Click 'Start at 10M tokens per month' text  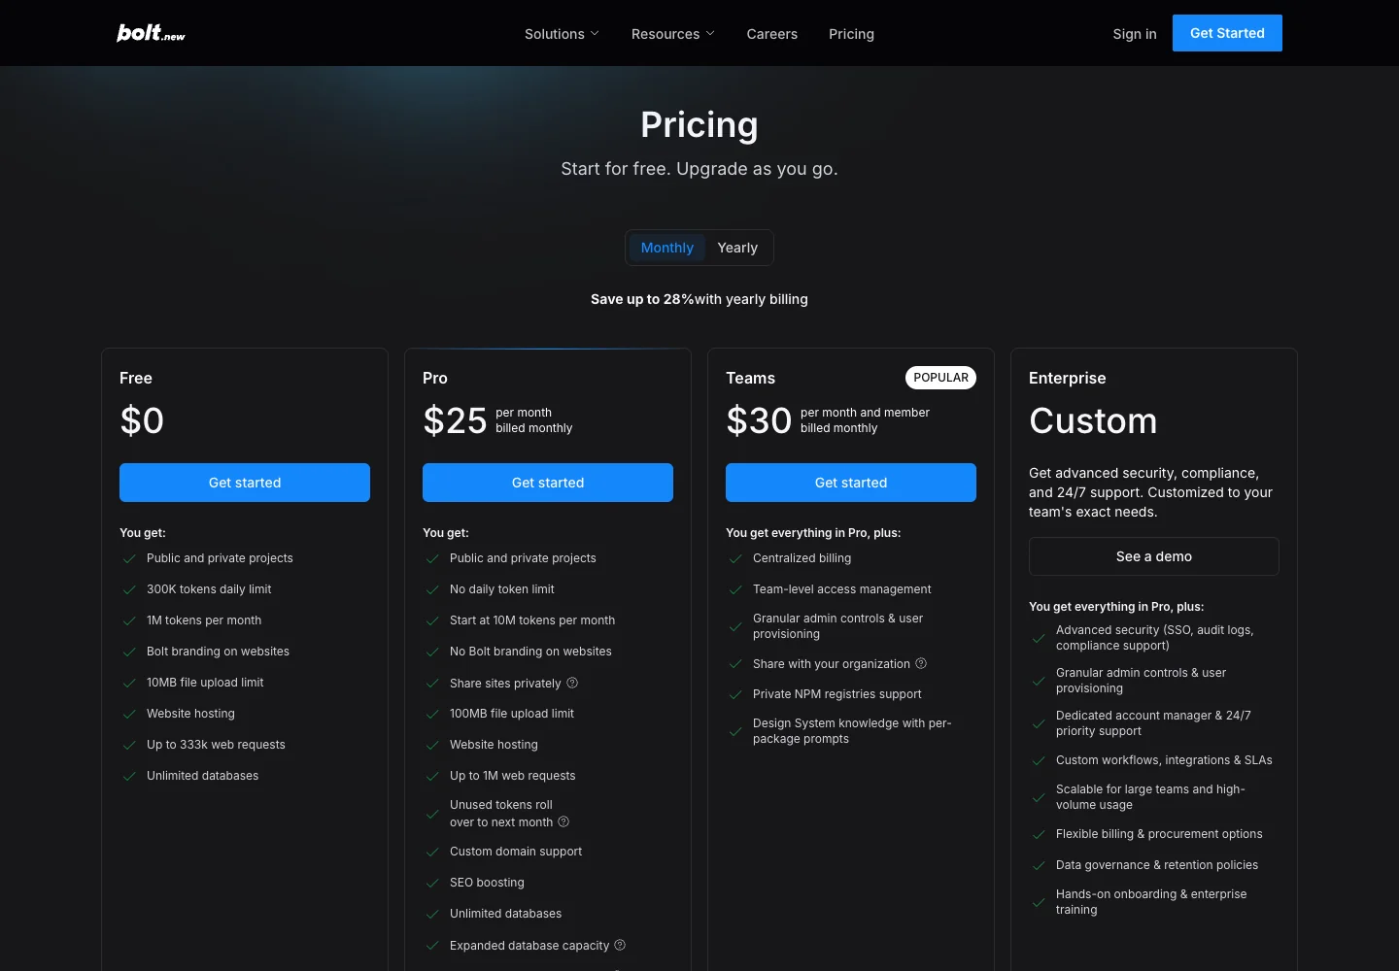(532, 620)
